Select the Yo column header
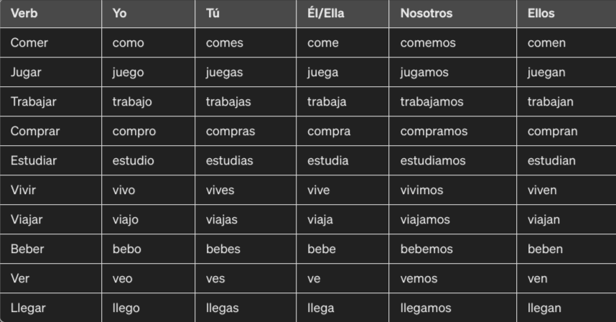The width and height of the screenshot is (616, 322). pos(120,14)
